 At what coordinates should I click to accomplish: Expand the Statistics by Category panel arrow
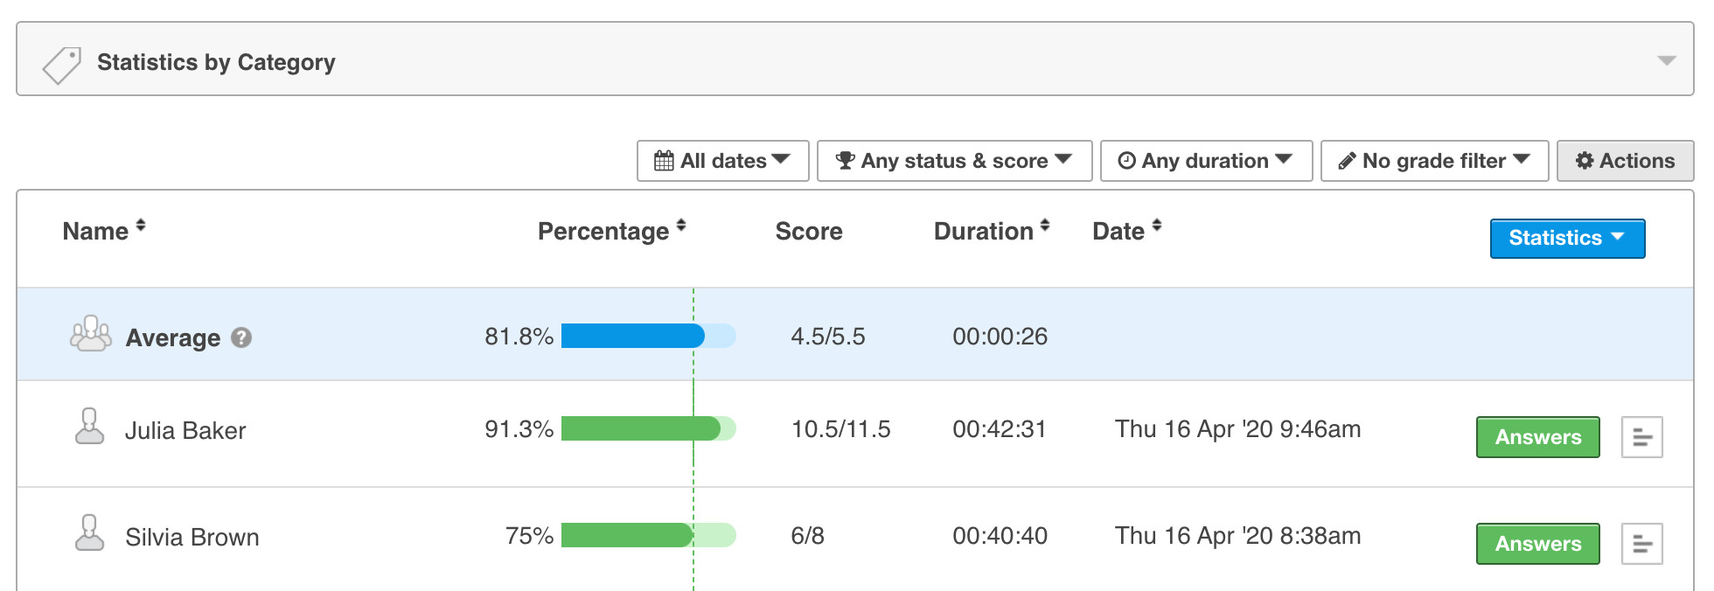click(1666, 61)
